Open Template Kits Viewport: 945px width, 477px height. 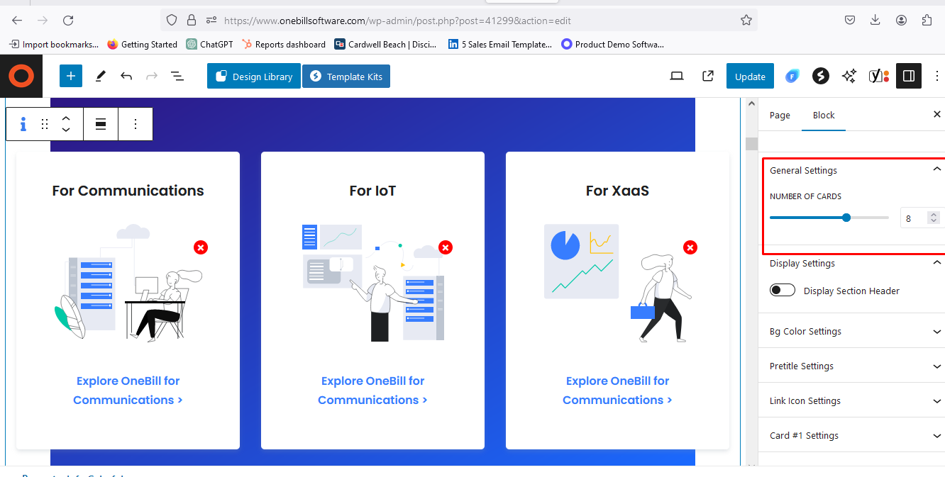346,77
